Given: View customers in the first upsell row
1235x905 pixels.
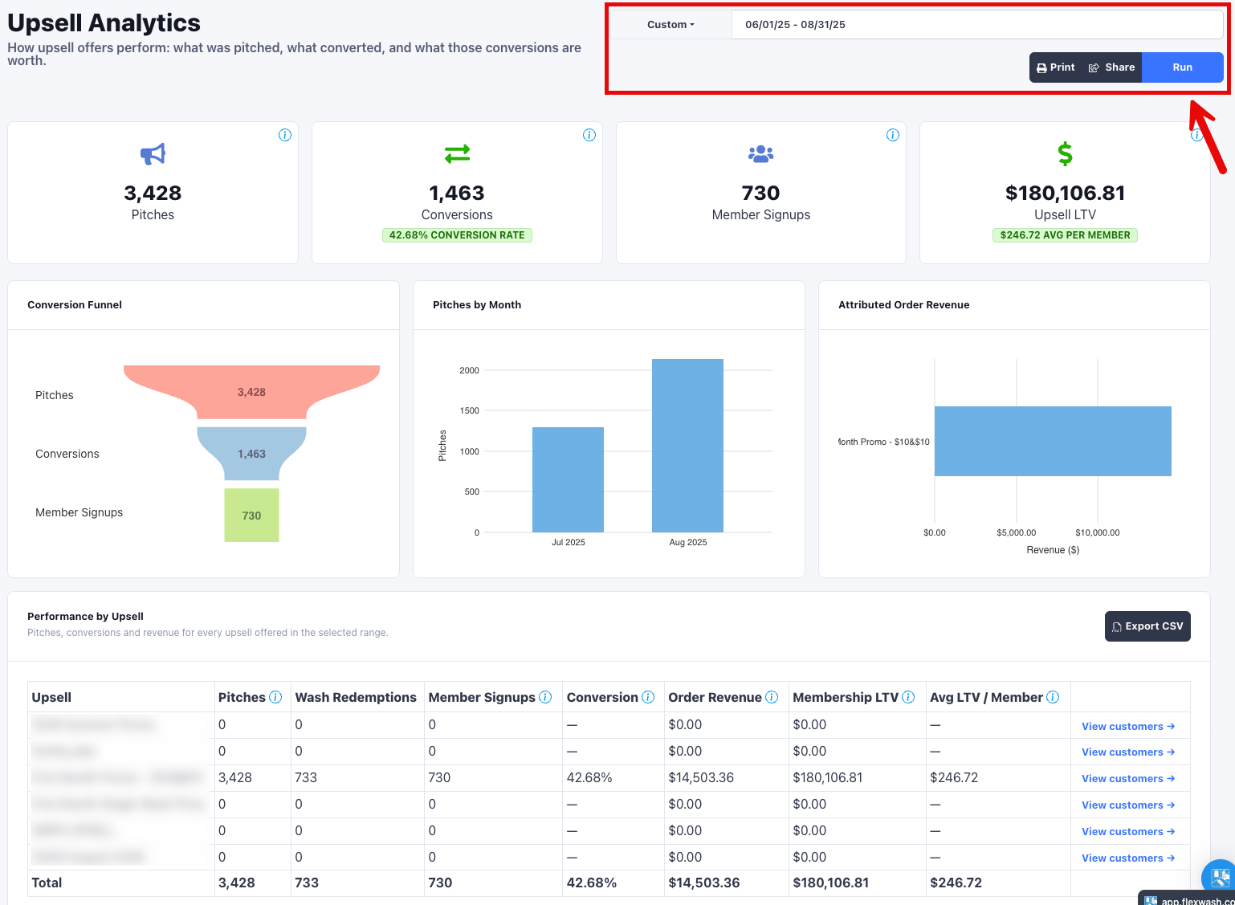Looking at the screenshot, I should (x=1128, y=727).
